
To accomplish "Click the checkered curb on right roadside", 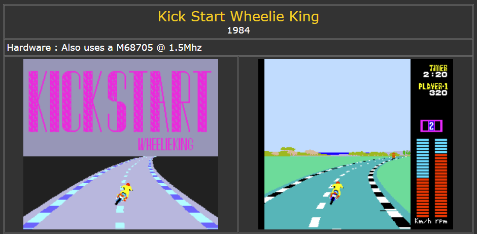I will coord(388,194).
